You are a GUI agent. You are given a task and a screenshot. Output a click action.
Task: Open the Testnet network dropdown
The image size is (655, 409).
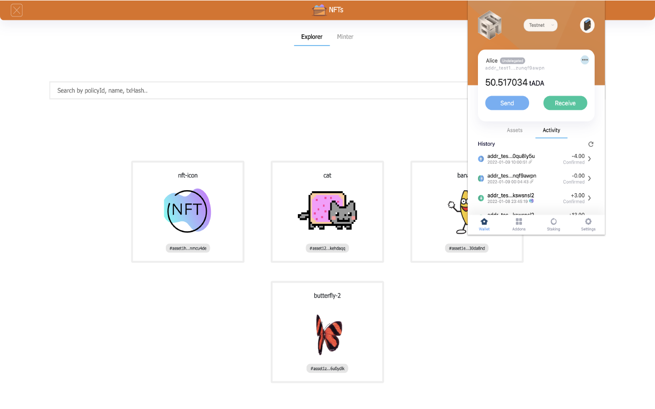[540, 25]
